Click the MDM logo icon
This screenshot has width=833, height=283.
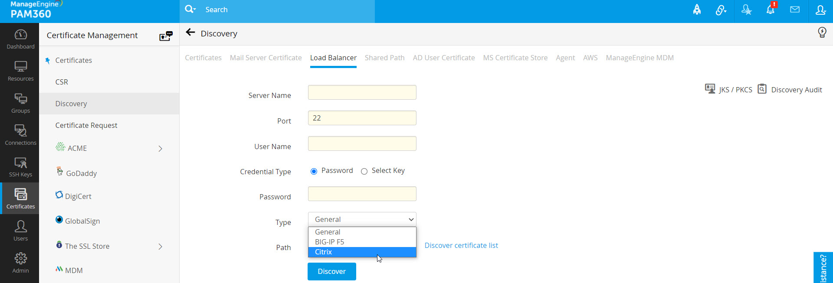pyautogui.click(x=59, y=269)
